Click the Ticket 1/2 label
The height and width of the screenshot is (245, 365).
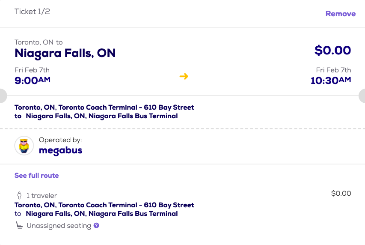tap(32, 12)
